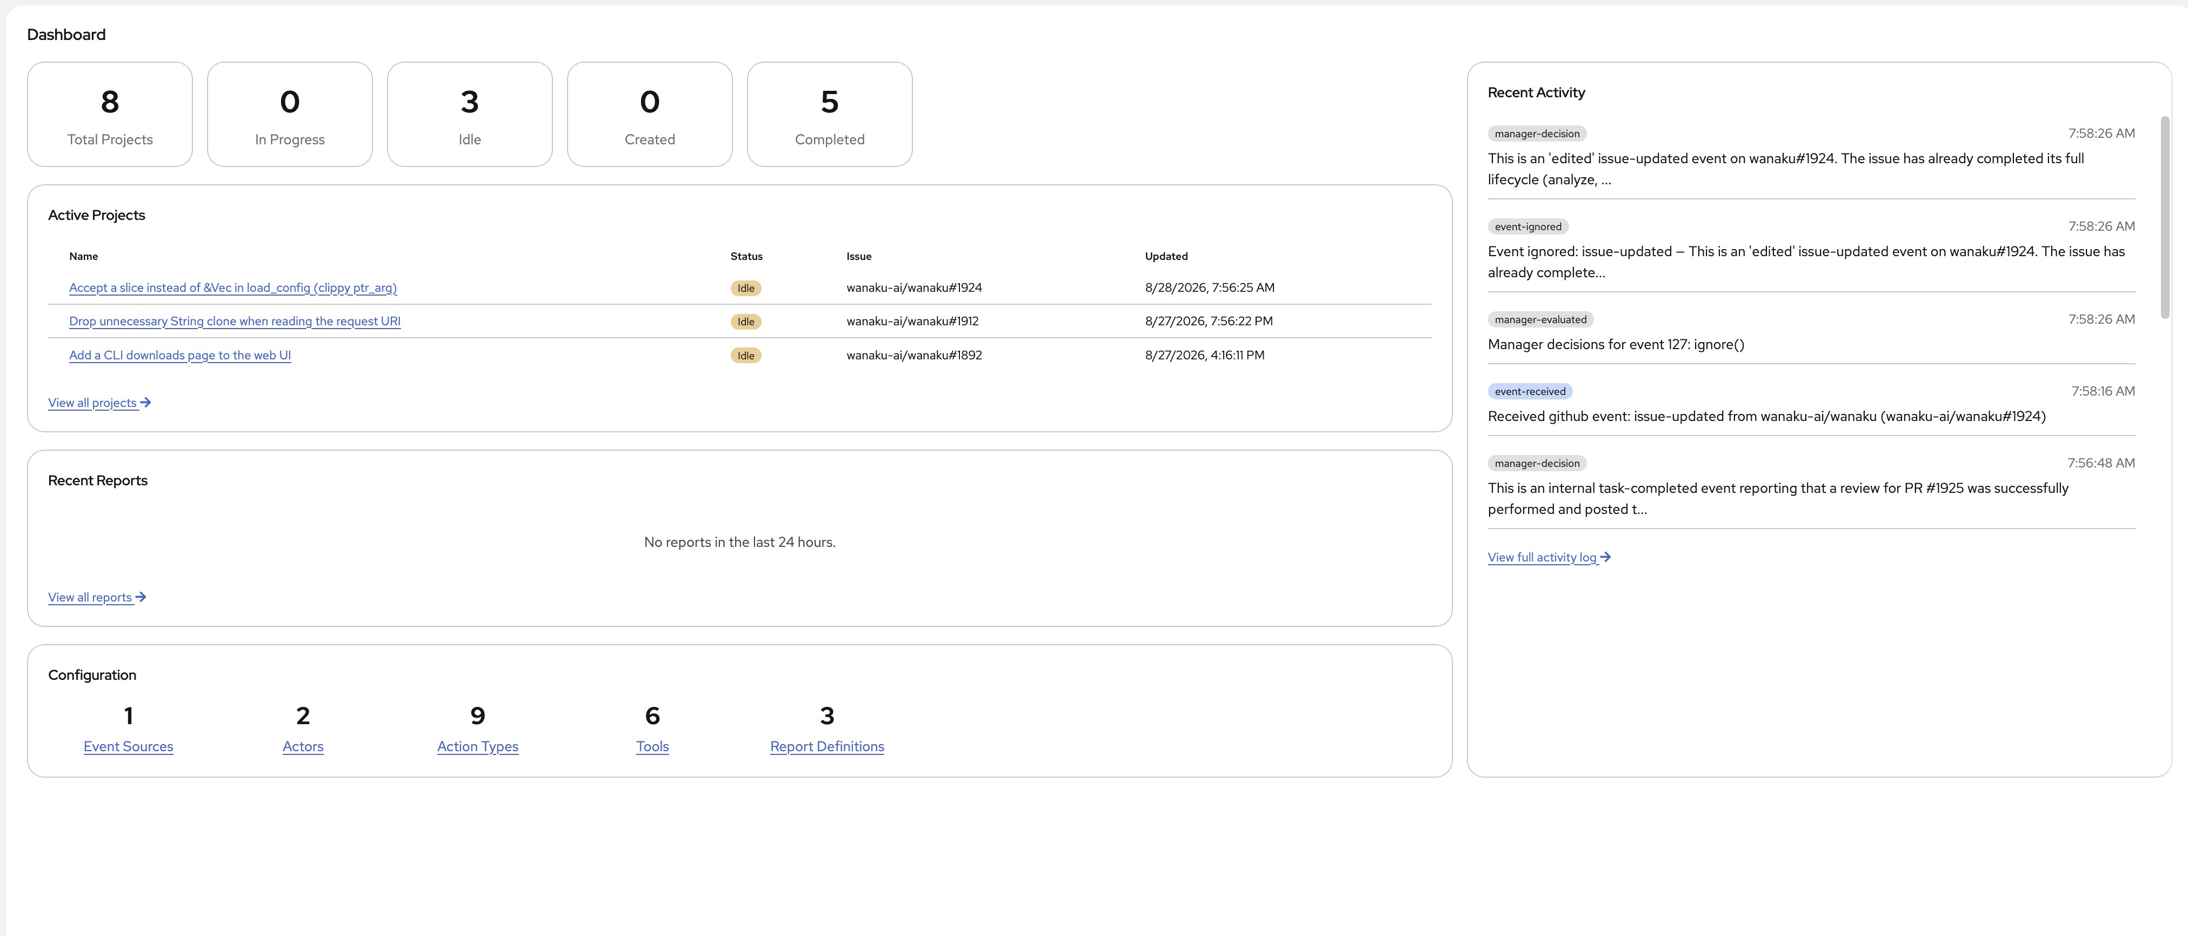Screen dimensions: 2188x936
Task: Click issue cell wanaku-ai/wanaku#1924
Action: click(x=914, y=288)
